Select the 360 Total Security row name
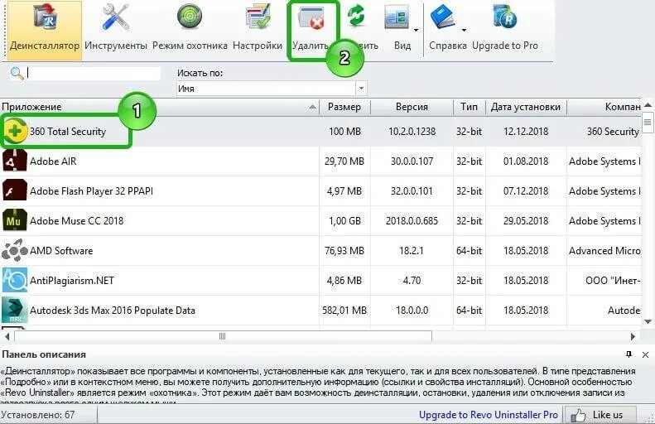 pyautogui.click(x=68, y=132)
